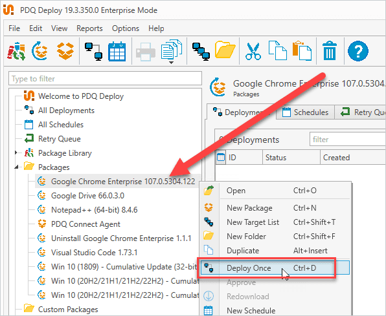This screenshot has height=316, width=386.
Task: Select Google Chrome Enterprise 107.0.5304.122 package
Action: [123, 182]
